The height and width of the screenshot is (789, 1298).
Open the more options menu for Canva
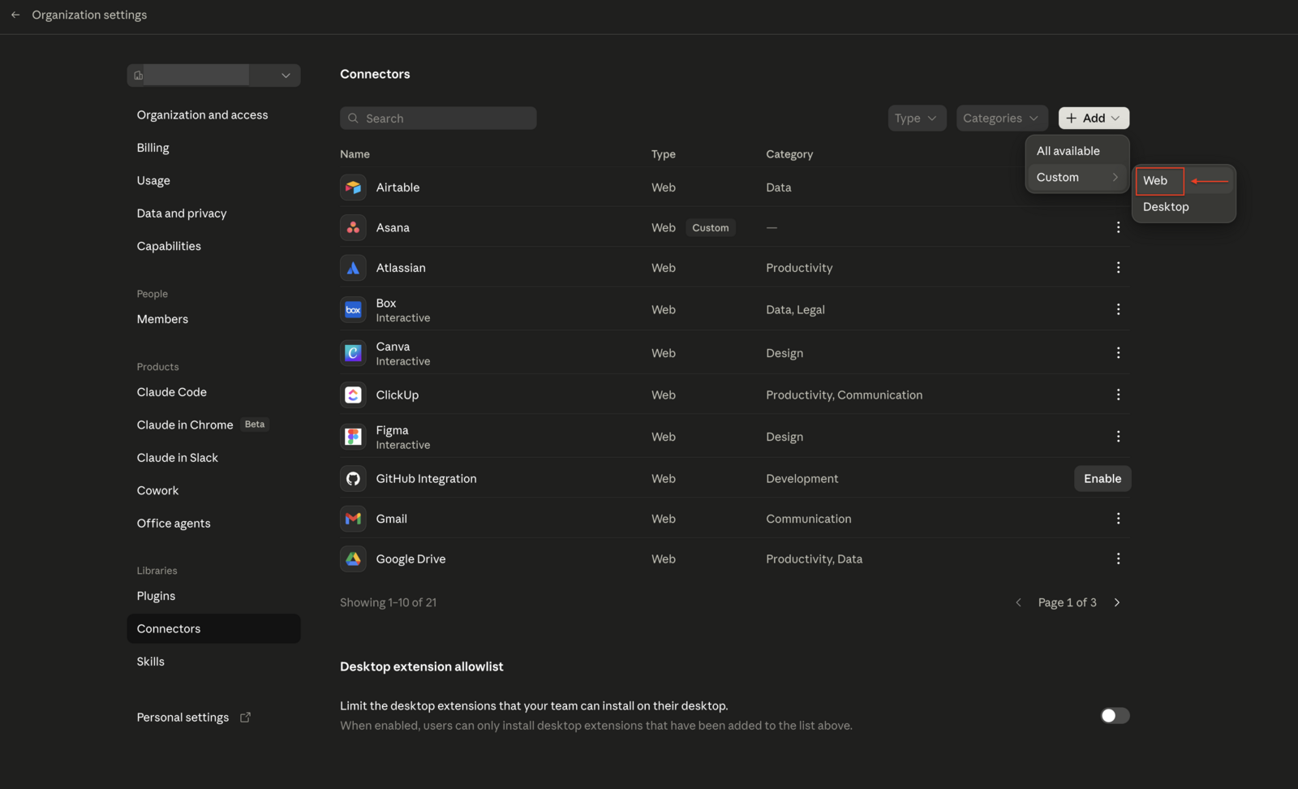pyautogui.click(x=1118, y=353)
